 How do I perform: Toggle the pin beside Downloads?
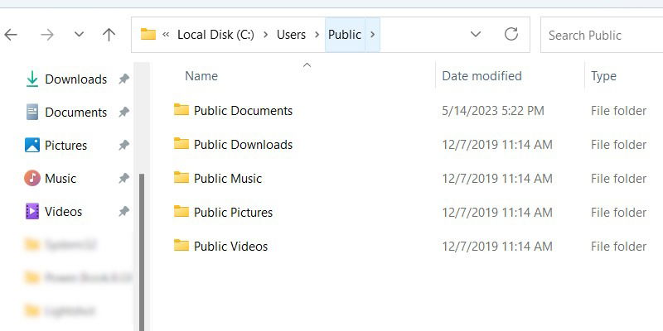pyautogui.click(x=123, y=79)
